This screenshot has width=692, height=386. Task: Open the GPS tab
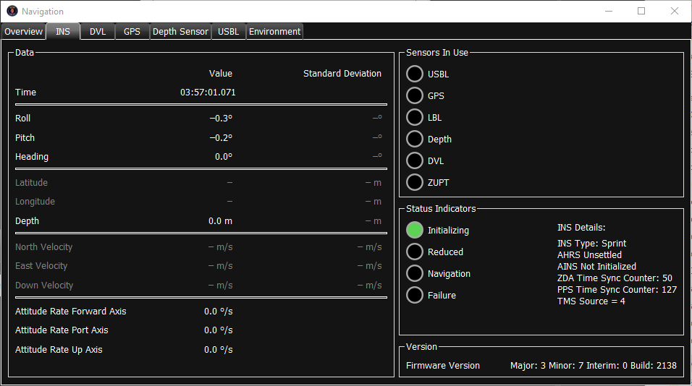point(132,32)
